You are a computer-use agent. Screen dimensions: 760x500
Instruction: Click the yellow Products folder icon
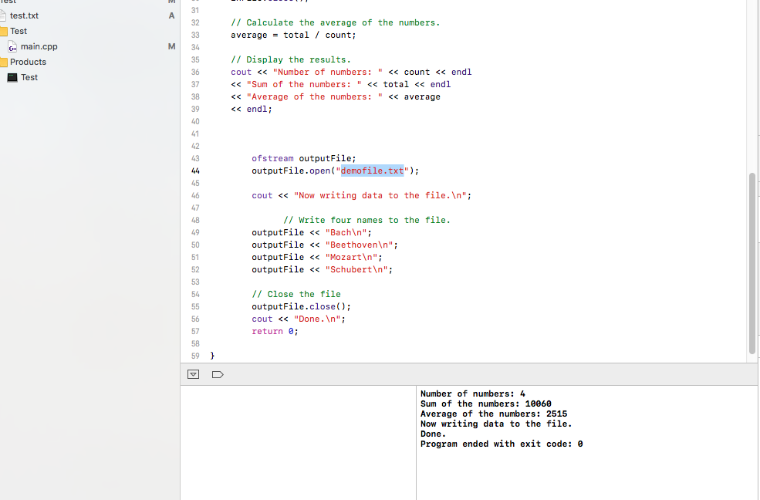tap(4, 62)
